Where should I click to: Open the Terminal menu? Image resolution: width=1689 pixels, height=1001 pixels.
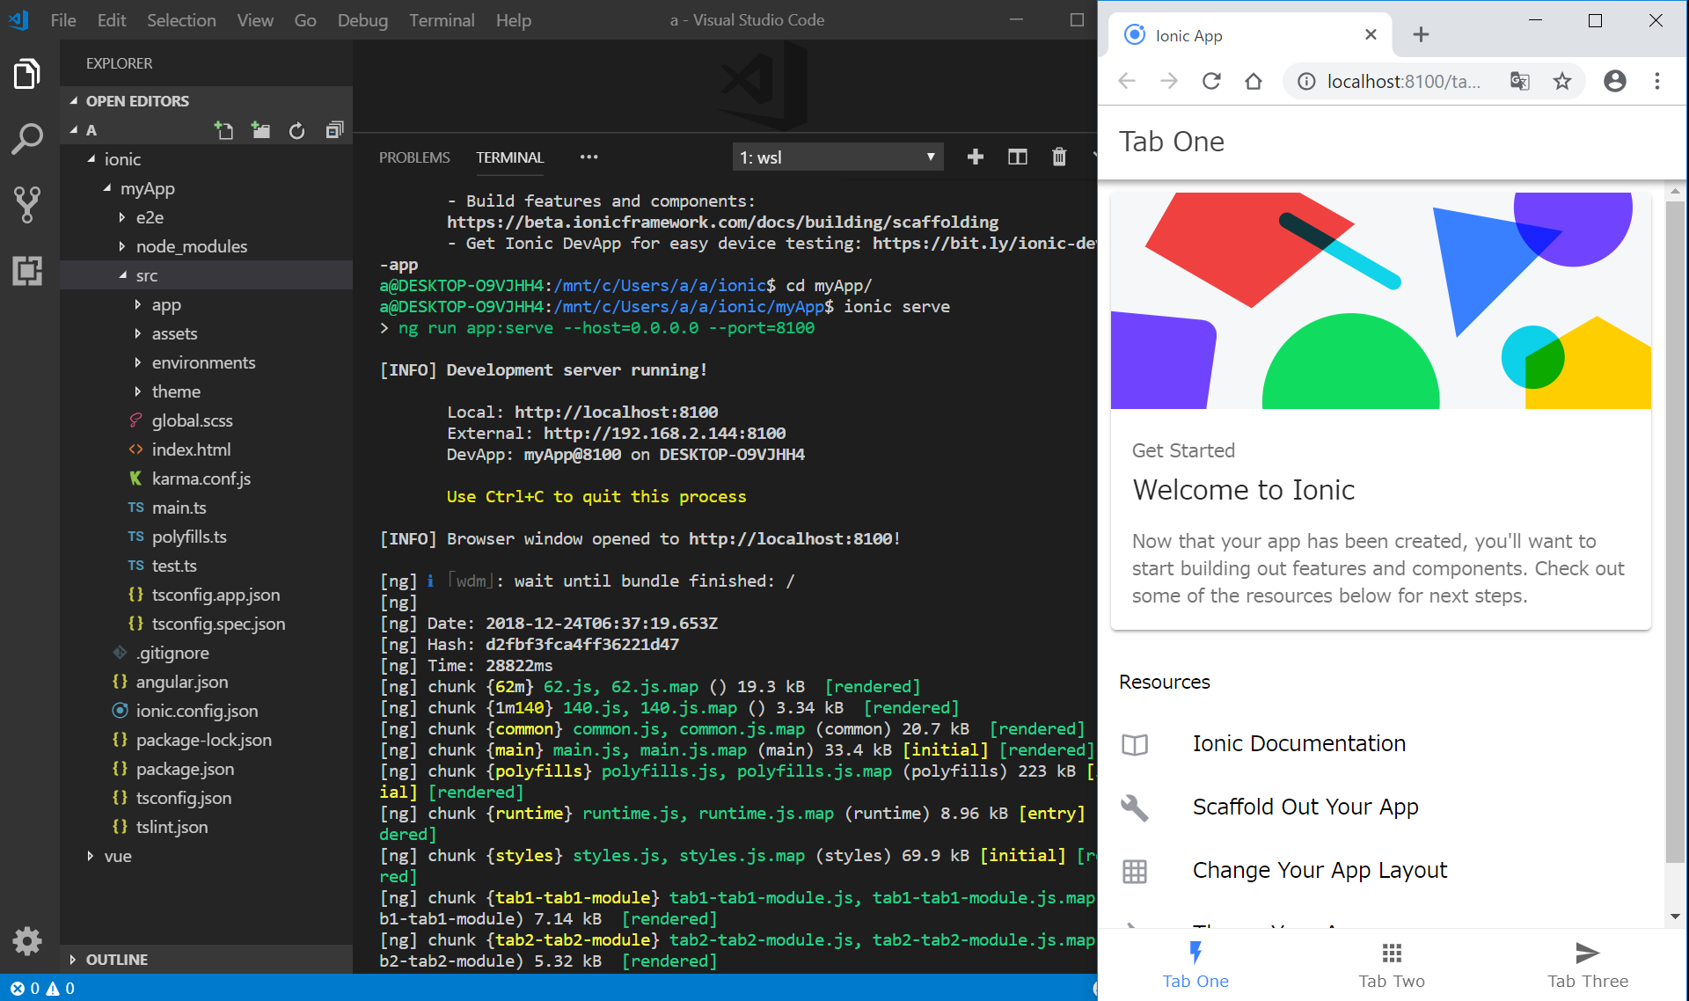click(441, 19)
